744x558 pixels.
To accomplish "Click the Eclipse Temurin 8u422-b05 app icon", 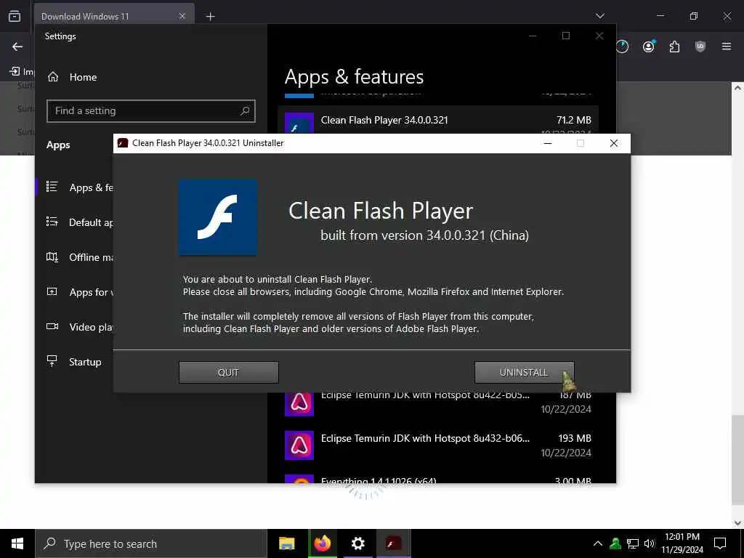I will click(299, 404).
